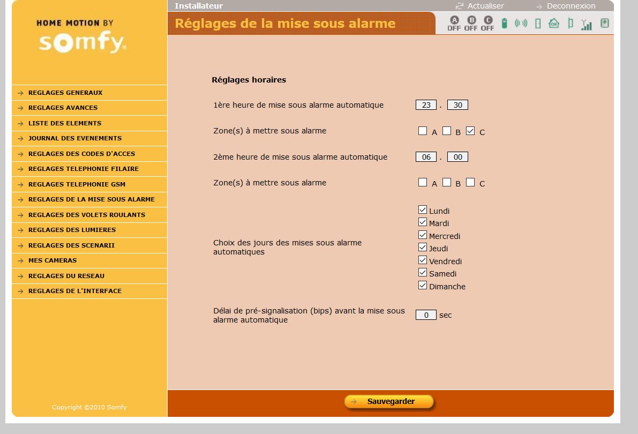
Task: Click the zone C OFF status icon
Action: pyautogui.click(x=487, y=24)
